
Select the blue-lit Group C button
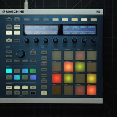(25, 71)
